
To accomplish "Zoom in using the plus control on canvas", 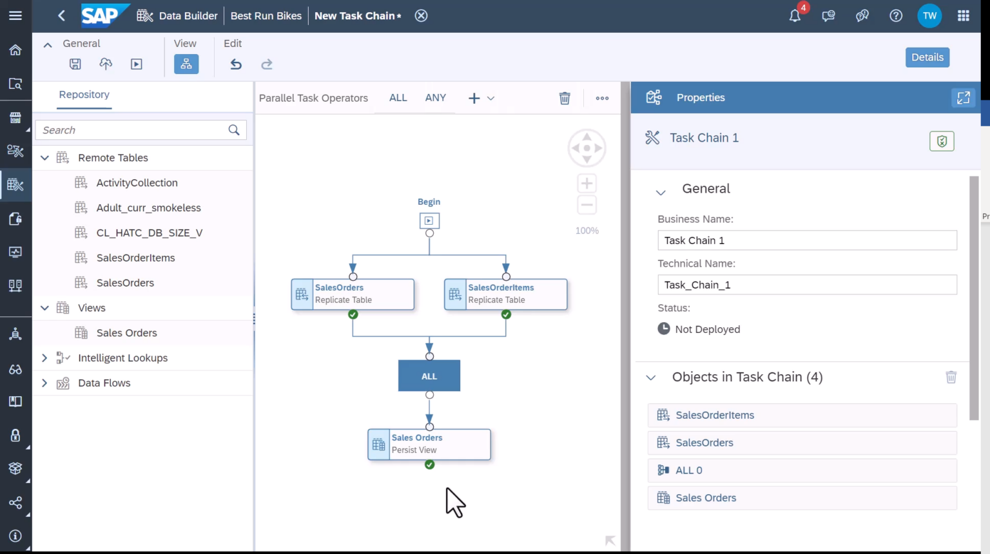I will [586, 183].
